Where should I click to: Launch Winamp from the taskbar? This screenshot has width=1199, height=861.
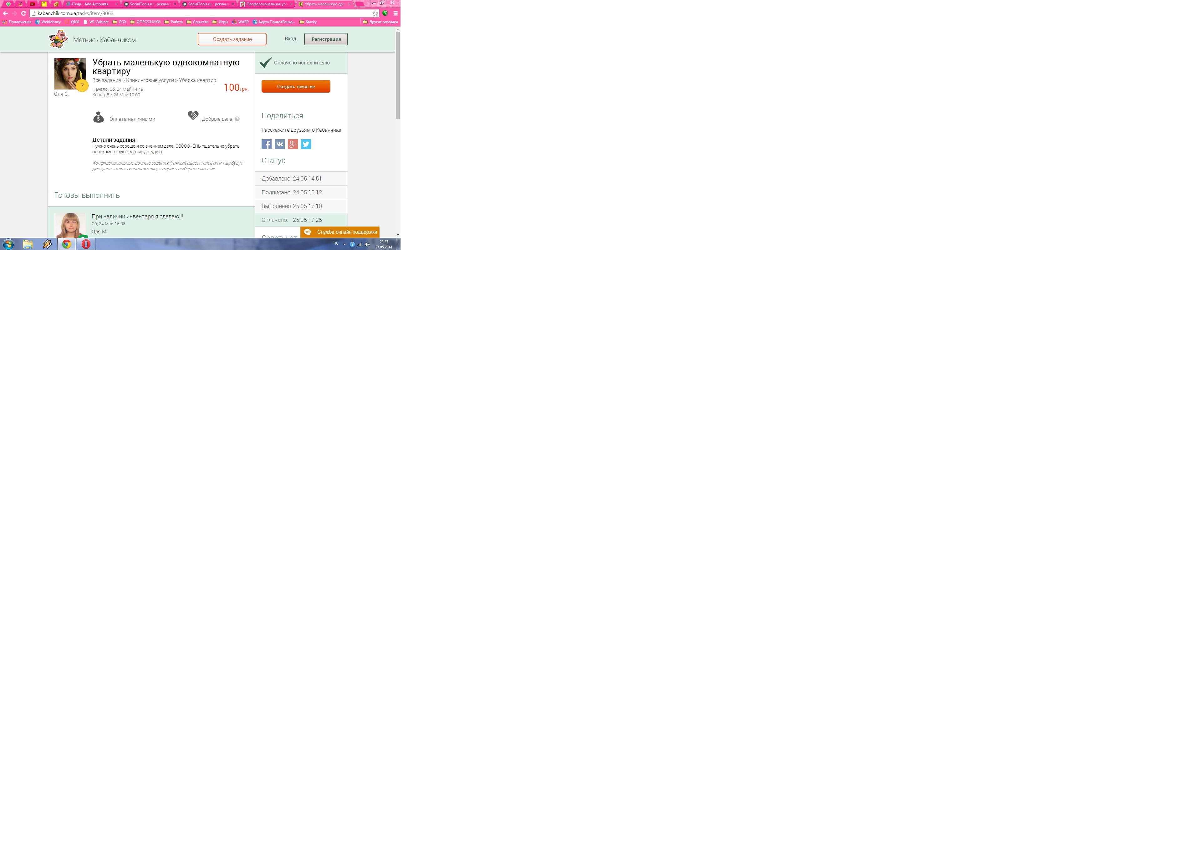click(47, 244)
